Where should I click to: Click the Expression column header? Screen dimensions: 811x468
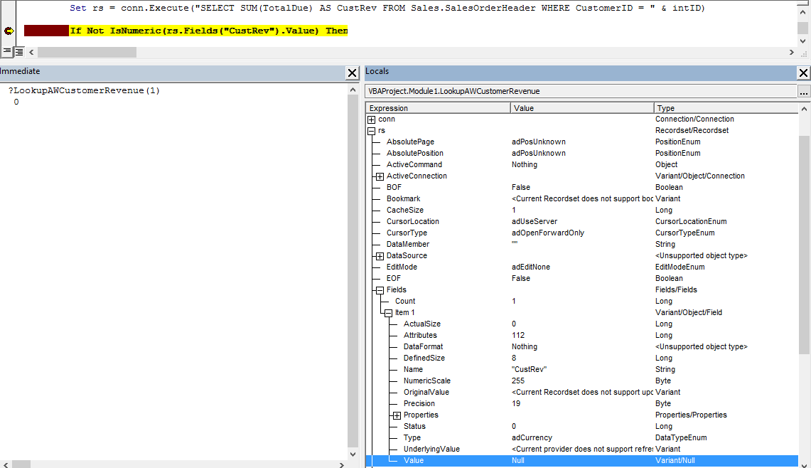click(439, 108)
